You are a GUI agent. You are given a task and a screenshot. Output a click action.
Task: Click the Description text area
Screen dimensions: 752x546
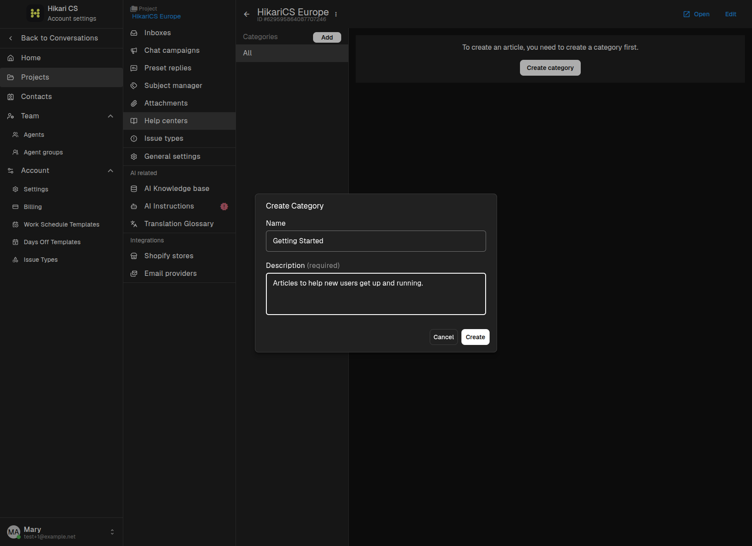pyautogui.click(x=376, y=294)
